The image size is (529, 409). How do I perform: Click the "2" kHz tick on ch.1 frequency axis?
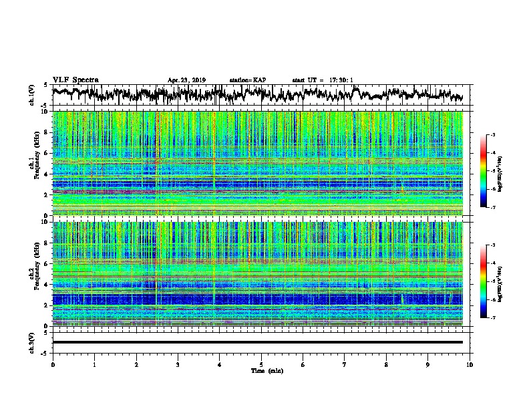[x=47, y=195]
